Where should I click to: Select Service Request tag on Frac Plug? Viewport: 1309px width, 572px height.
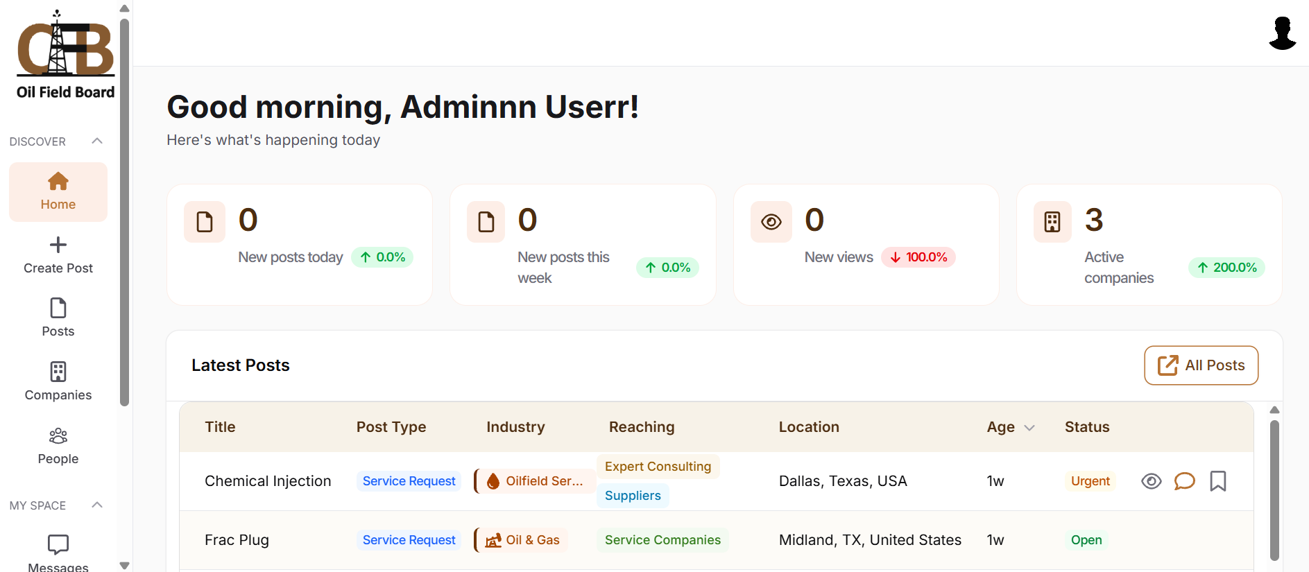tap(409, 540)
